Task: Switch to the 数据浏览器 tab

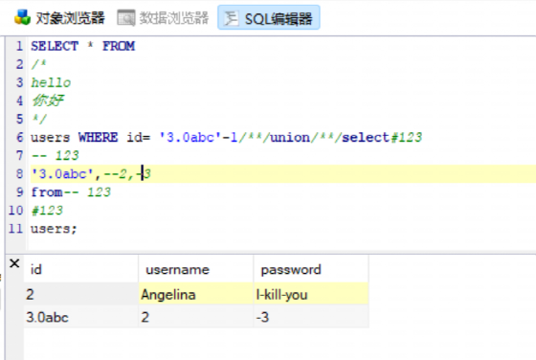Action: [x=163, y=18]
